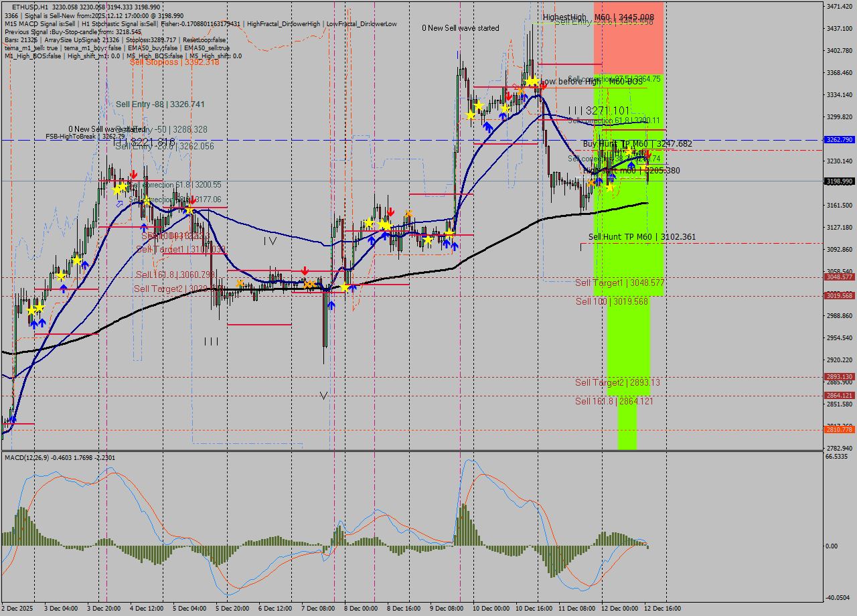Click a yellow star signal marker near 10 Dec high

point(531,80)
